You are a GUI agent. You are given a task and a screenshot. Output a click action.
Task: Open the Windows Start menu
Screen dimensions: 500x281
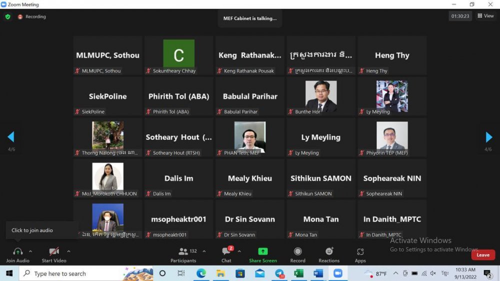[x=9, y=274]
